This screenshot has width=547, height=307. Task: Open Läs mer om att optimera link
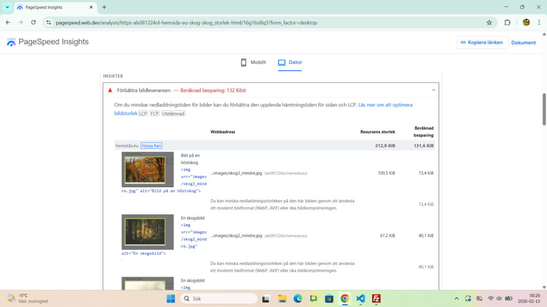(385, 105)
